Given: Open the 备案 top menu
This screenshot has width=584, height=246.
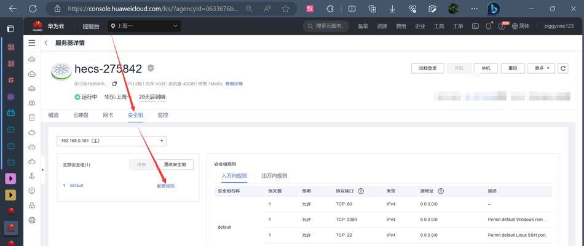Looking at the screenshot, I should tap(363, 26).
